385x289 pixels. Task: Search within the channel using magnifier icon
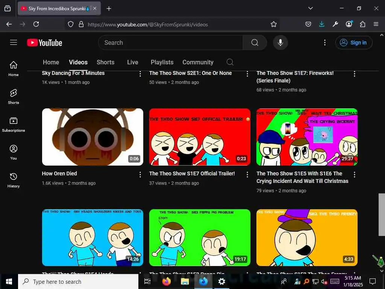[230, 62]
